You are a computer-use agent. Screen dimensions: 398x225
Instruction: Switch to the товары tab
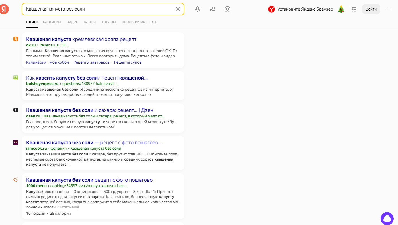pyautogui.click(x=109, y=22)
